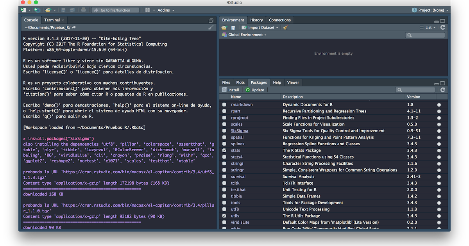Switch to the History tab

click(256, 20)
